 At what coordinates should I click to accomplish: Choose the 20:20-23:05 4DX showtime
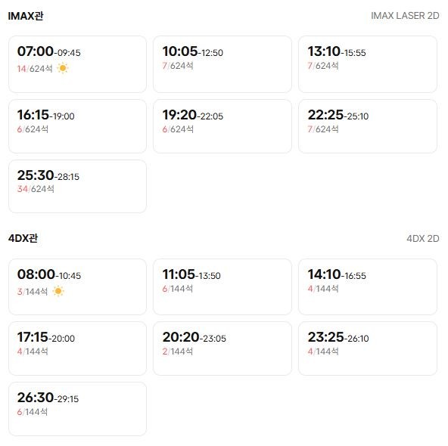click(222, 348)
